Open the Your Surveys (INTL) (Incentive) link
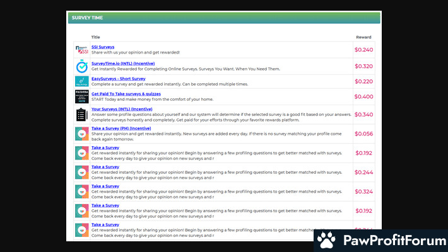This screenshot has height=252, width=448. click(x=122, y=109)
